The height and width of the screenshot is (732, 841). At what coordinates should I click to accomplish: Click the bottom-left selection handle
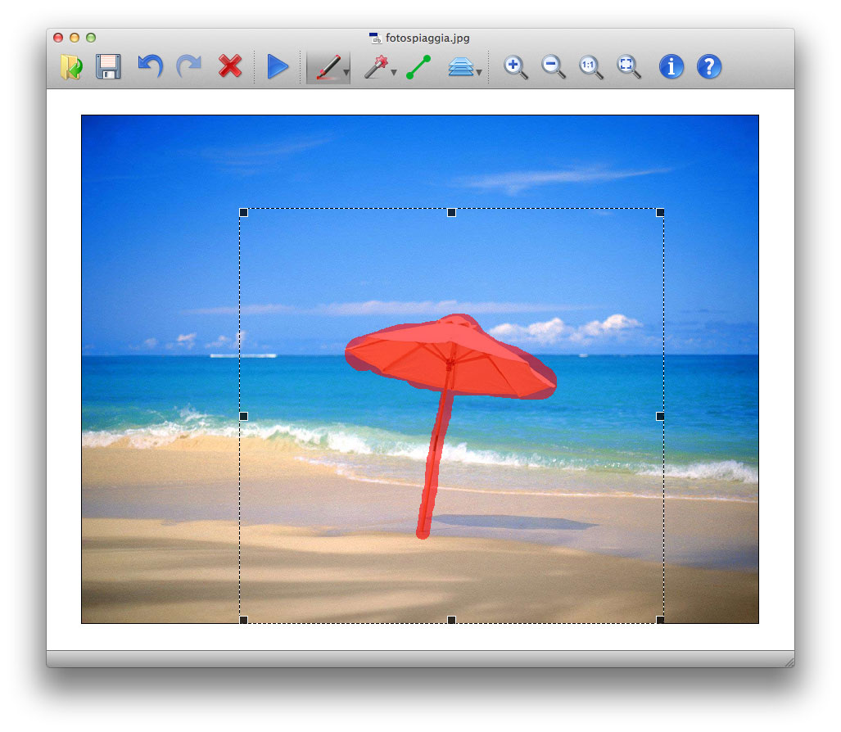pyautogui.click(x=243, y=620)
